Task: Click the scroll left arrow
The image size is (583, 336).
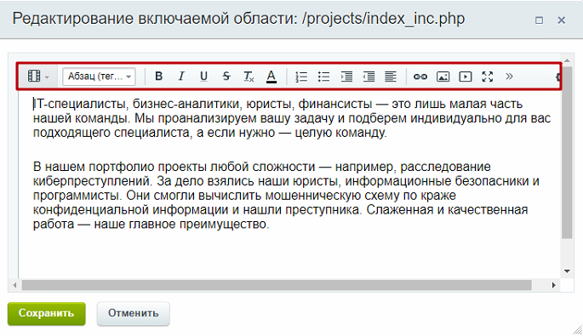Action: click(x=14, y=285)
